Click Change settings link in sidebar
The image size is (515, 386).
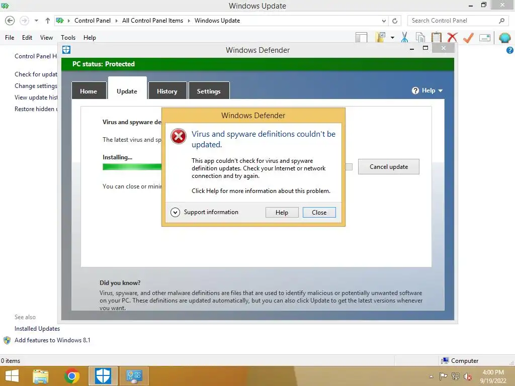click(36, 86)
